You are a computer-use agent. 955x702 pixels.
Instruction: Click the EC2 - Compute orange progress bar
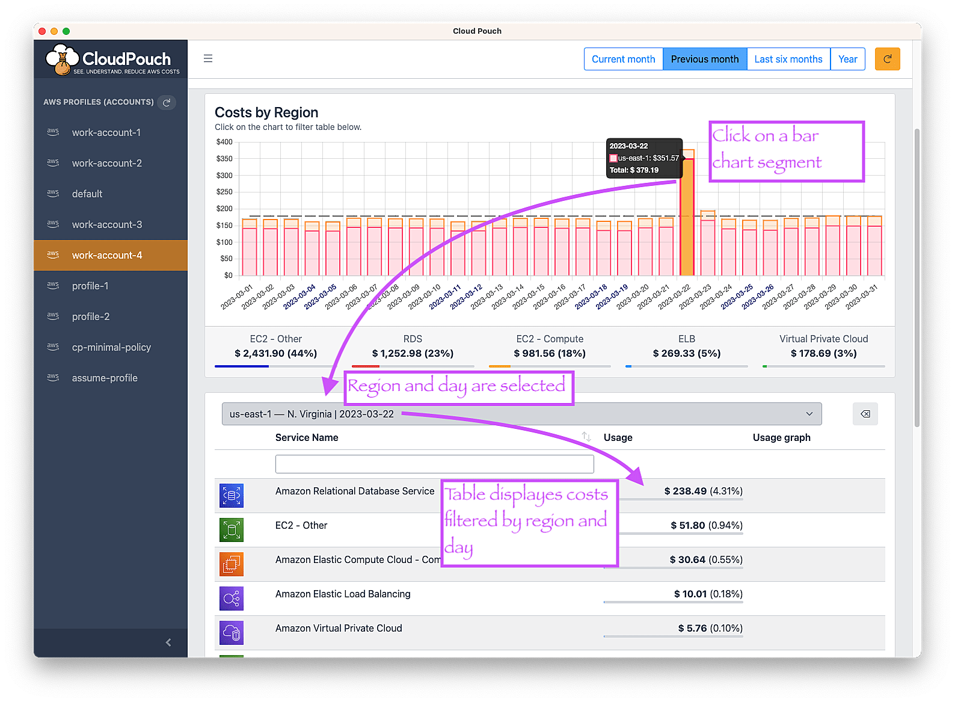click(x=550, y=366)
